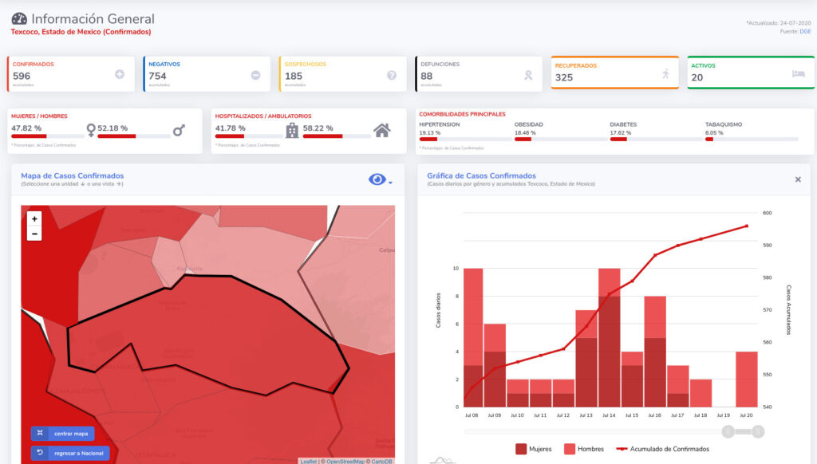This screenshot has height=464, width=817.
Task: Click the ribbon icon in Defunciones card
Action: (x=527, y=75)
